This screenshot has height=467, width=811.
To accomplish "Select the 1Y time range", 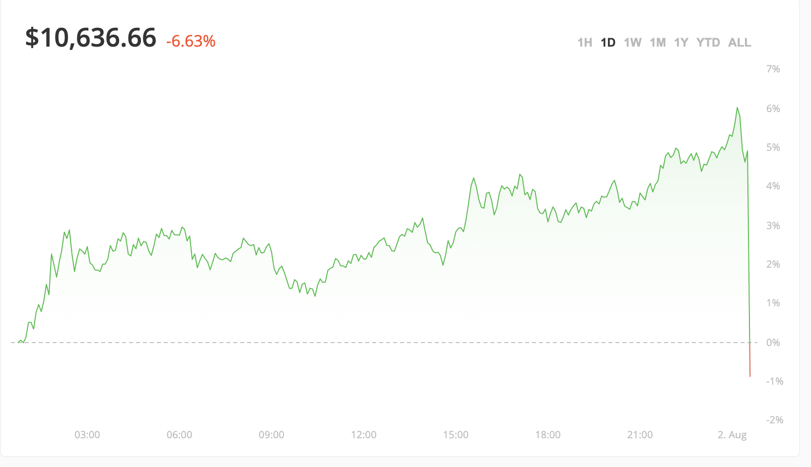I will [x=681, y=43].
